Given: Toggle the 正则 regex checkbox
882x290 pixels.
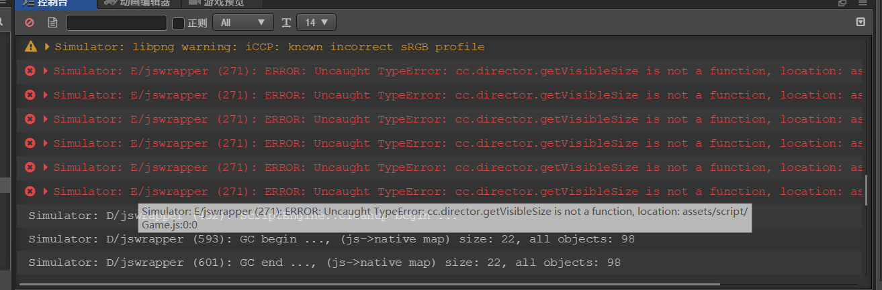Looking at the screenshot, I should [x=178, y=23].
